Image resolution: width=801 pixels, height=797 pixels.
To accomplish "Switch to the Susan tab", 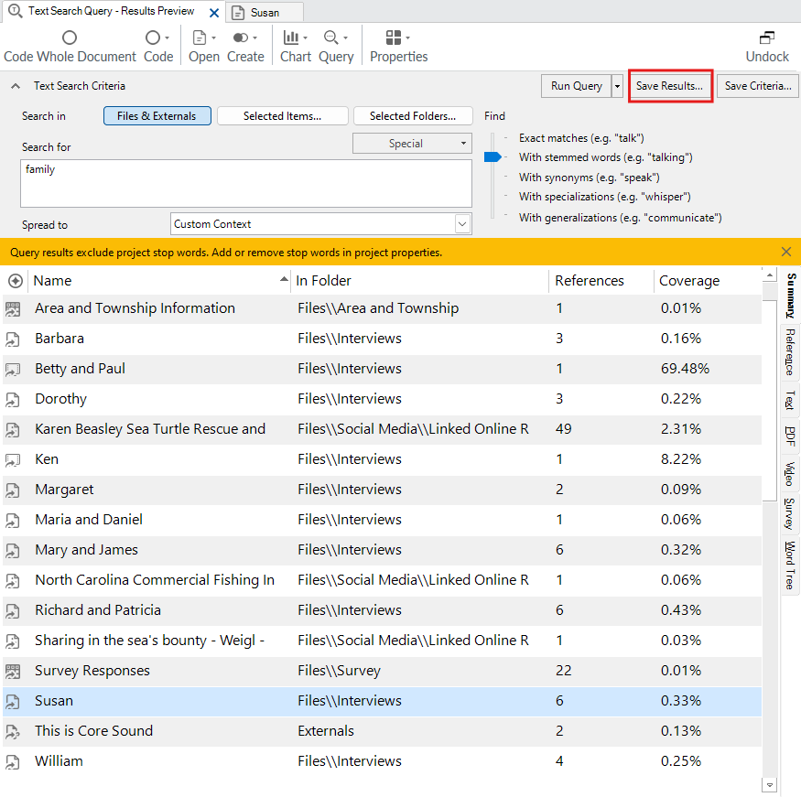I will point(265,13).
